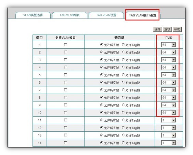Viewport: 193px width, 155px height.
Task: Click the 重填 reset button
Action: coord(167,29)
